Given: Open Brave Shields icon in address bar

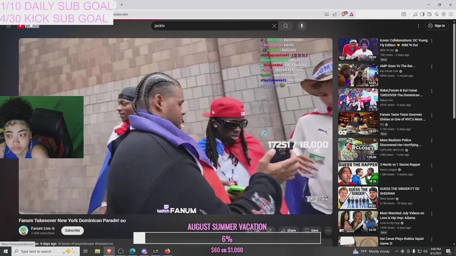Looking at the screenshot, I should coord(343,14).
